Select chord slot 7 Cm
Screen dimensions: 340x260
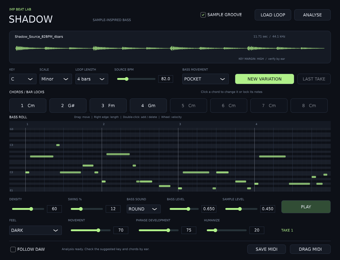click(x=269, y=106)
